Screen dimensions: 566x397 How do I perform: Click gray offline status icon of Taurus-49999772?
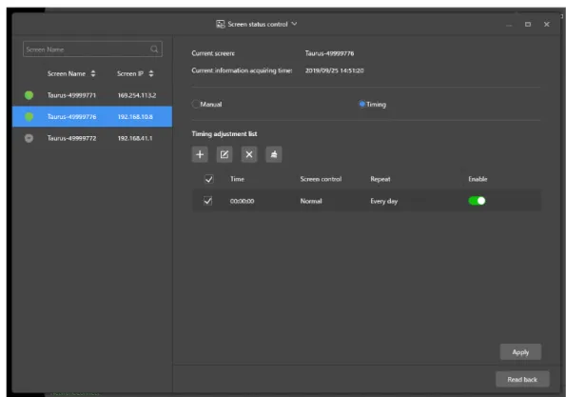[29, 138]
